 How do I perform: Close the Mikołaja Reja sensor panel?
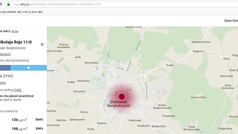point(42,44)
